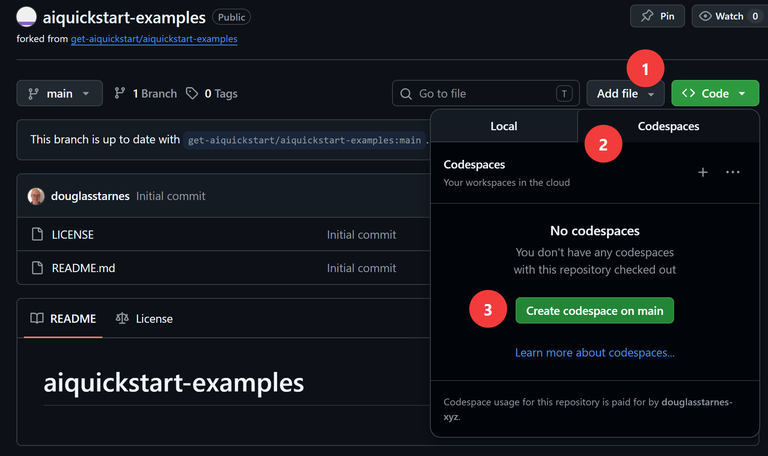Click the T keyboard shortcut badge
This screenshot has width=768, height=456.
pyautogui.click(x=564, y=93)
